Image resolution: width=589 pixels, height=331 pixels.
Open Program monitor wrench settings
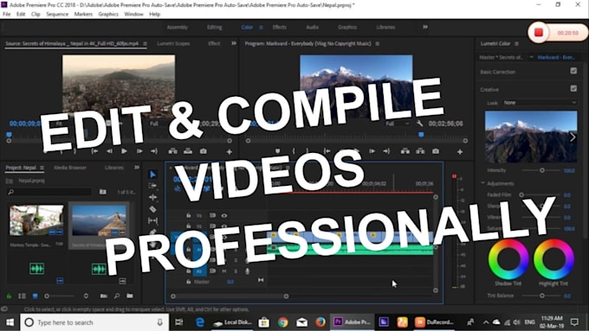pyautogui.click(x=420, y=124)
